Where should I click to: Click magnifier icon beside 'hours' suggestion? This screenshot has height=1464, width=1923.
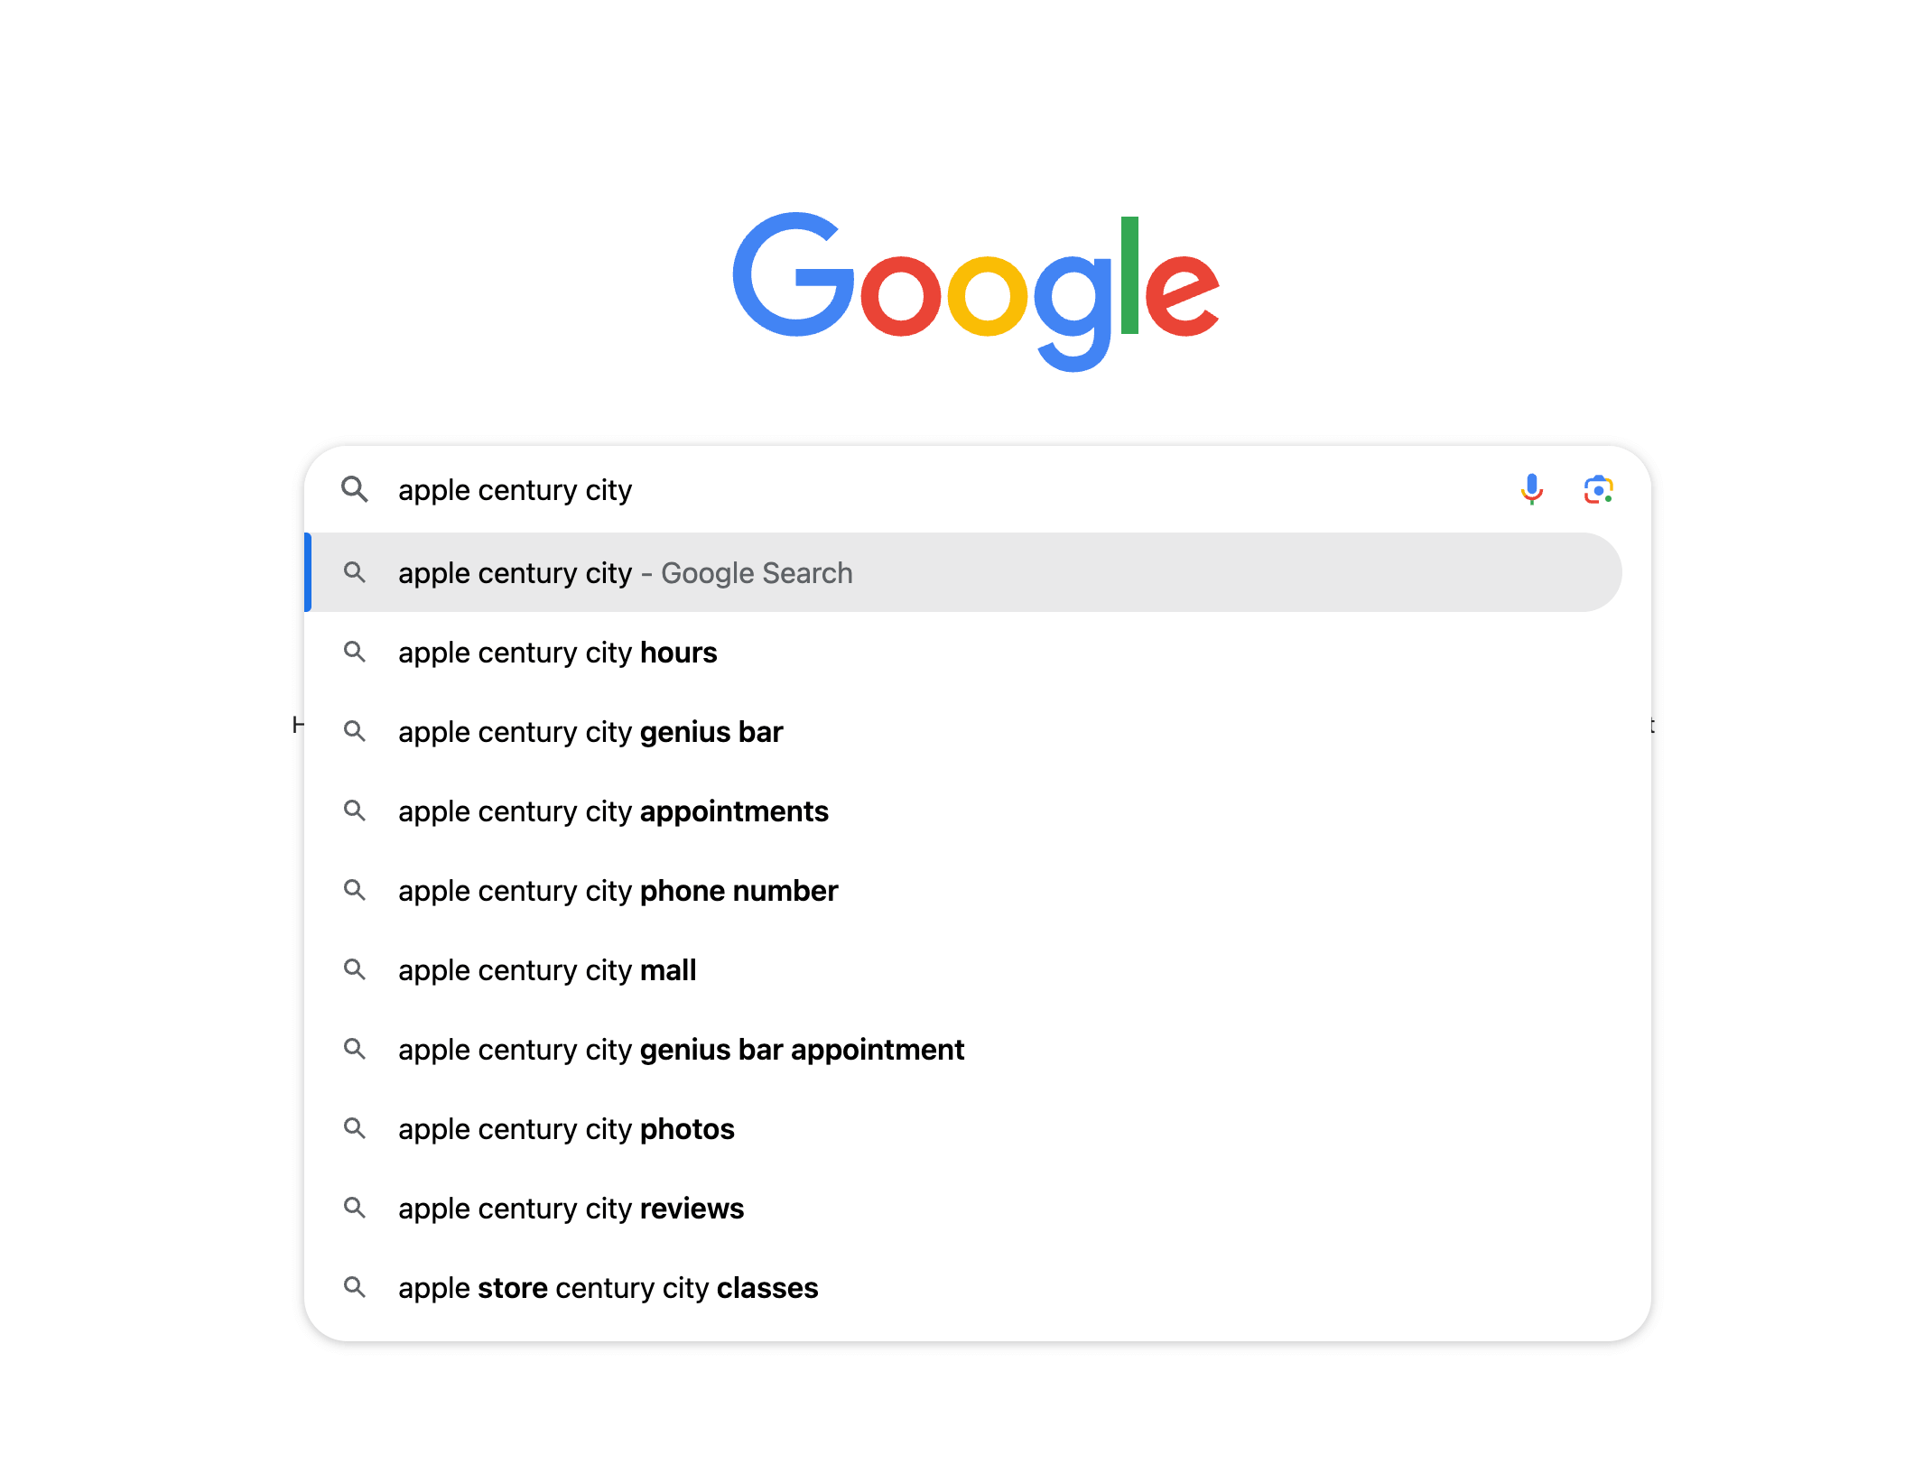point(355,652)
